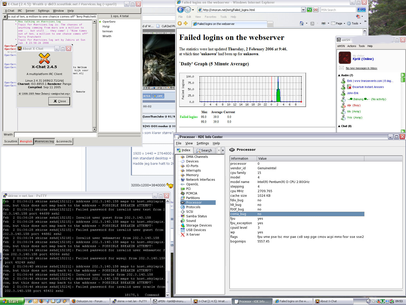Select the PCI item in KDE Info Center
Viewport: 406px width, 305px height.
[188, 189]
